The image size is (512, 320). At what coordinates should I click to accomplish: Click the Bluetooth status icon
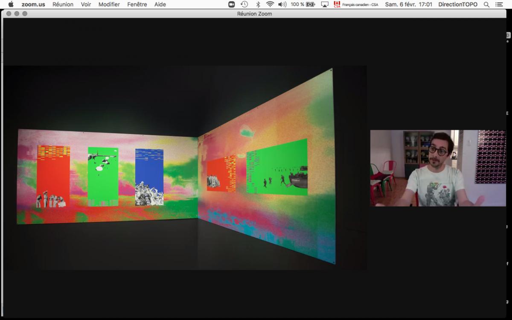coord(258,4)
